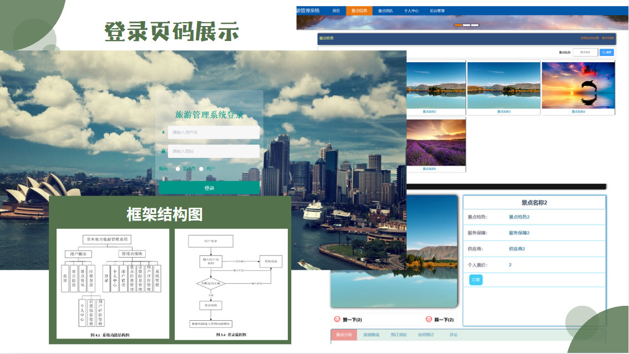Switch to the 景点介绍 tab
This screenshot has width=629, height=354.
pyautogui.click(x=344, y=335)
